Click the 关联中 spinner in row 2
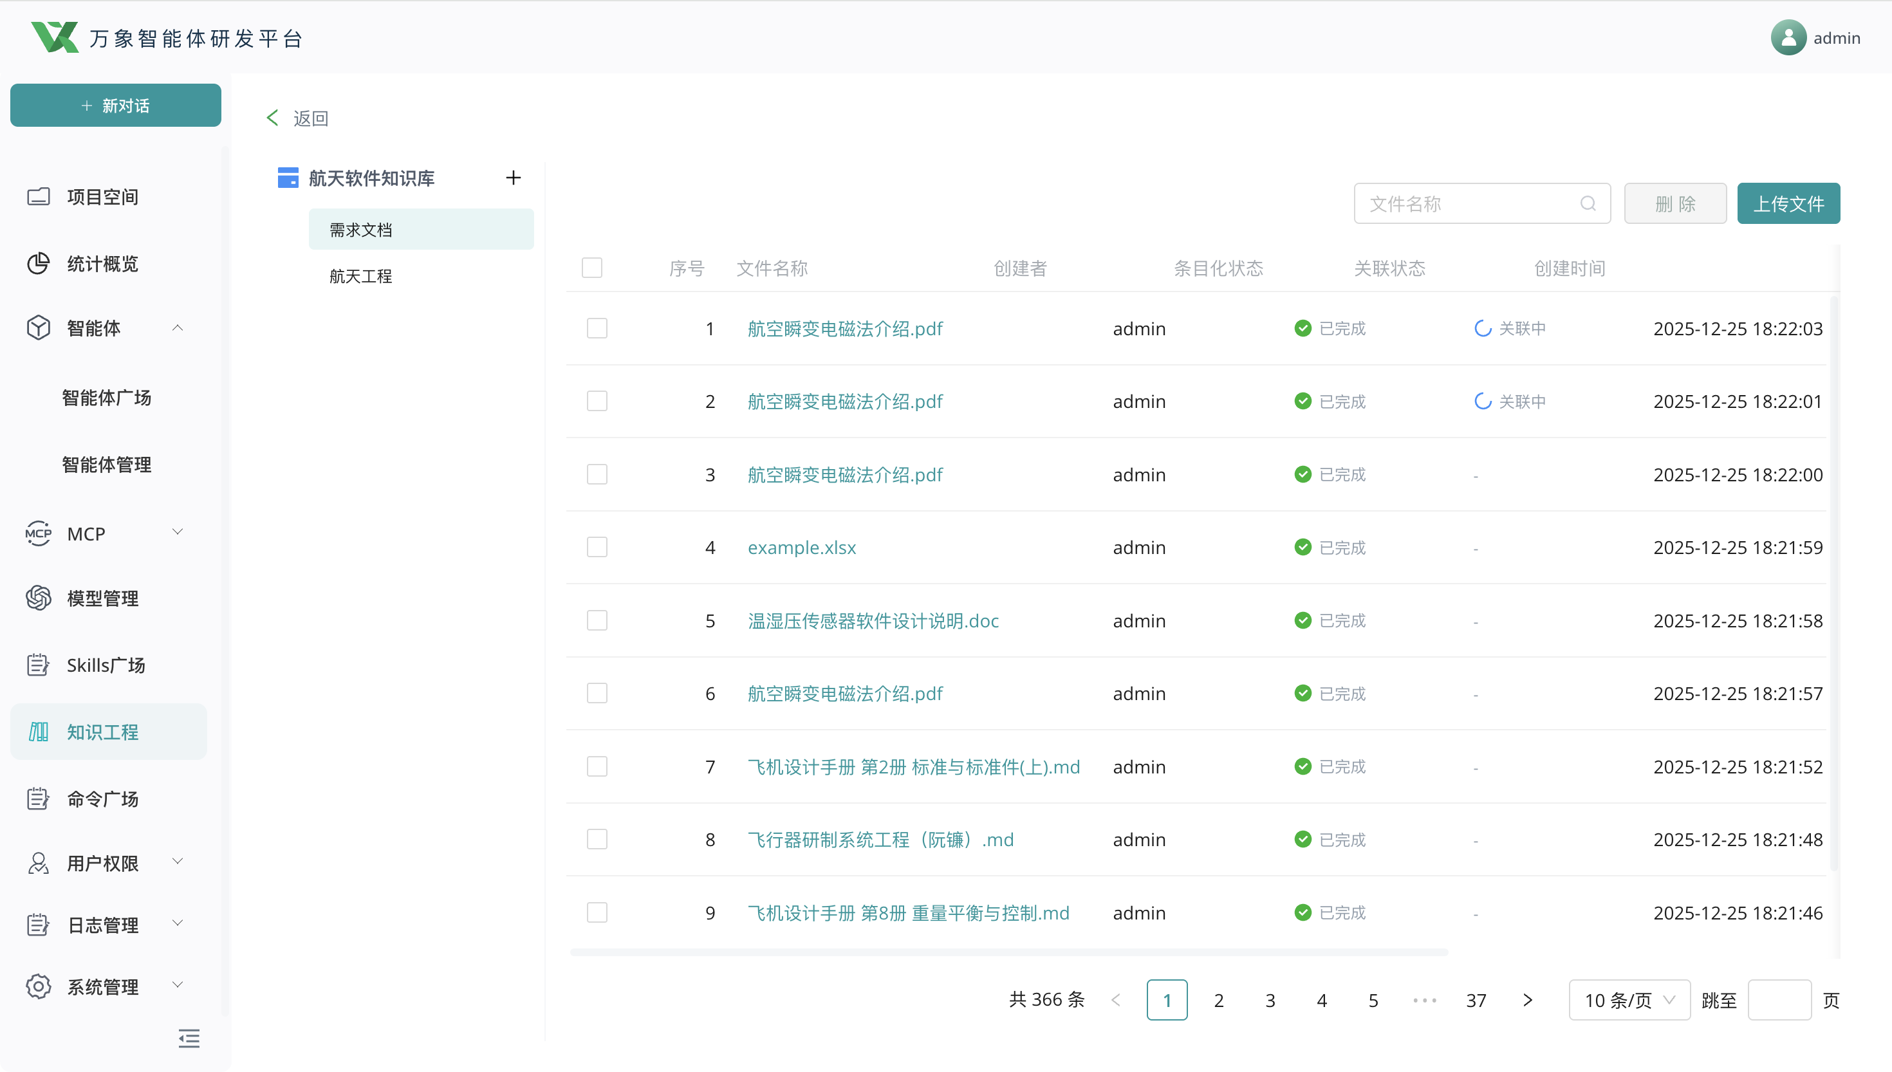 pyautogui.click(x=1483, y=402)
